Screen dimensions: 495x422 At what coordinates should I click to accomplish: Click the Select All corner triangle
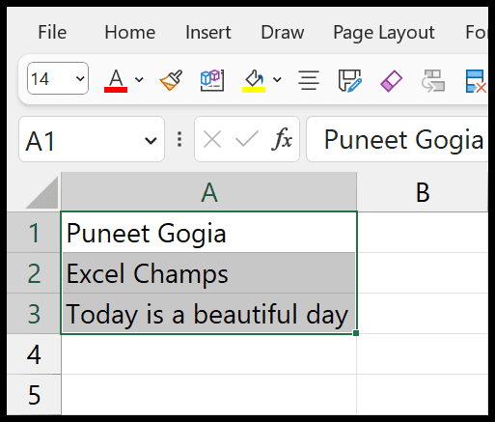coord(42,192)
